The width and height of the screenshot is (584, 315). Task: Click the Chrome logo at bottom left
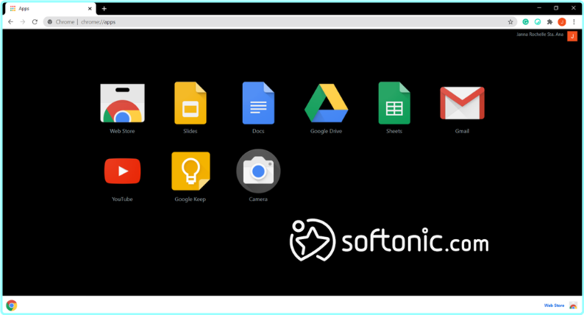12,305
